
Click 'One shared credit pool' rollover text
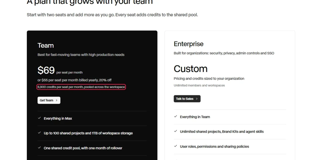83,148
